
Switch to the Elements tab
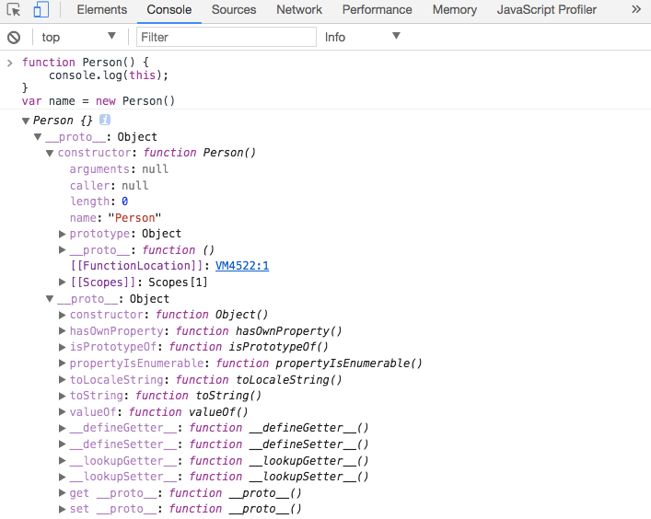[x=101, y=10]
